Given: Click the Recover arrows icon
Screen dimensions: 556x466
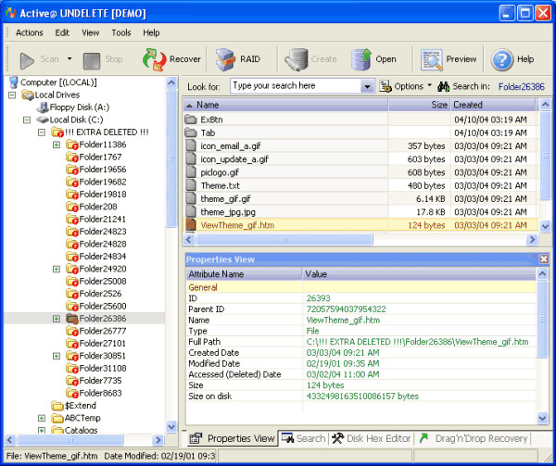Looking at the screenshot, I should coord(155,60).
